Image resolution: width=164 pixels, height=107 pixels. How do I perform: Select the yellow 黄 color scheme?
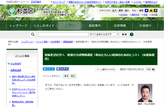point(151,11)
